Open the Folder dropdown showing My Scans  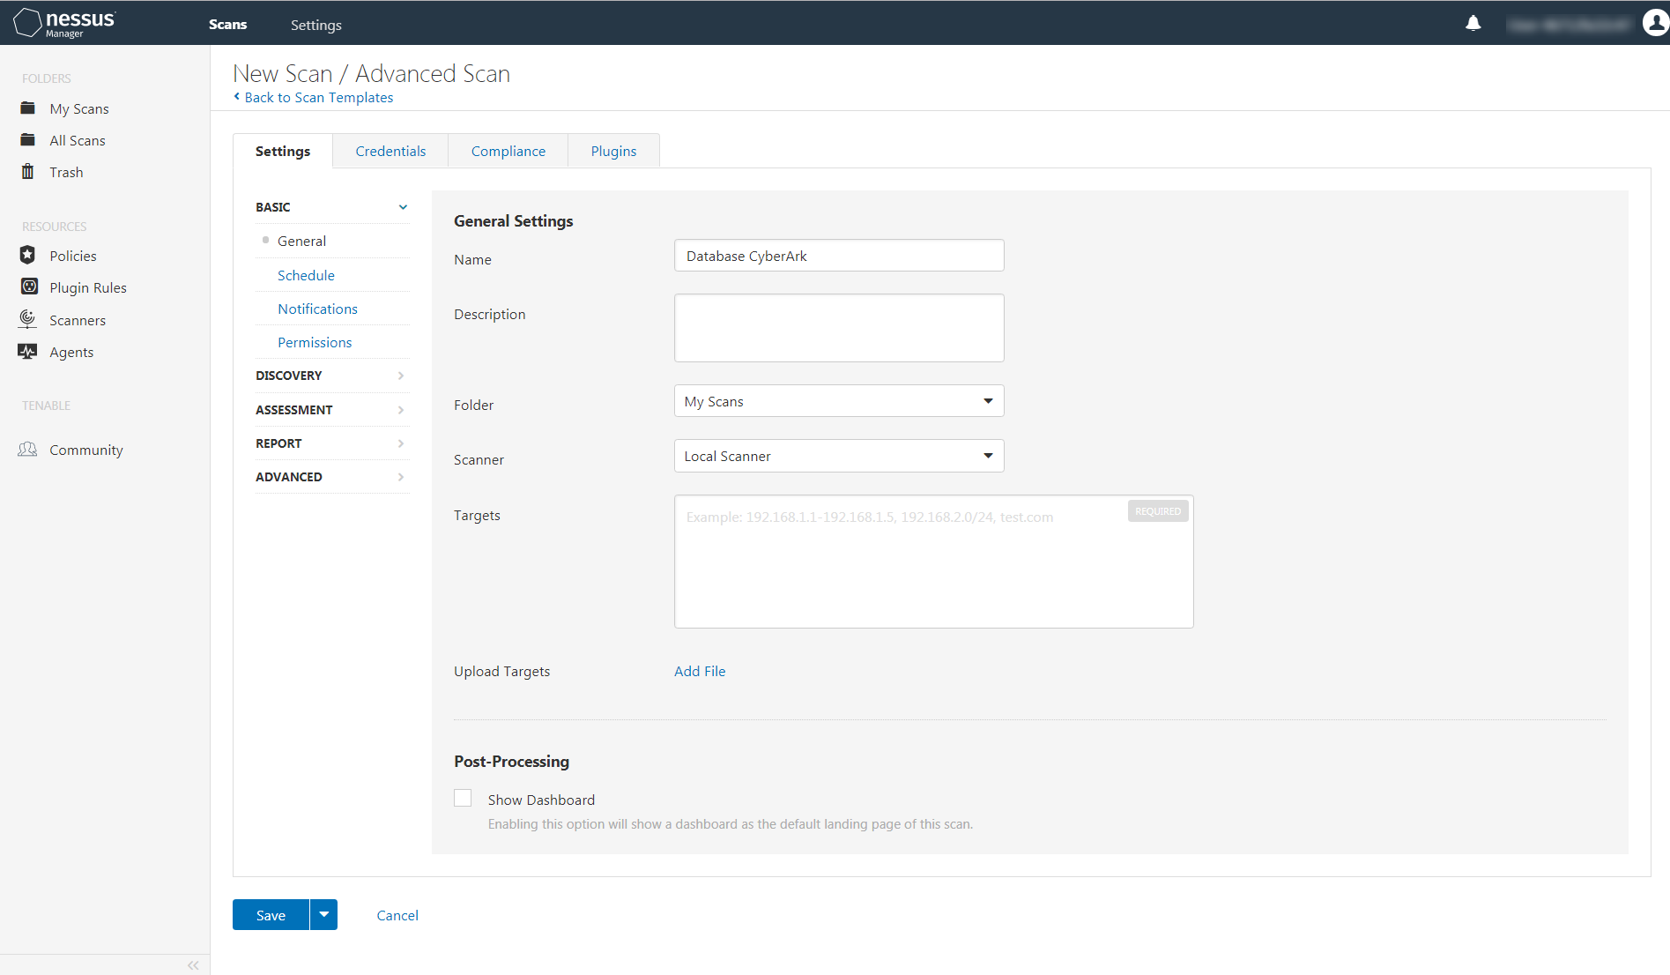click(x=838, y=401)
